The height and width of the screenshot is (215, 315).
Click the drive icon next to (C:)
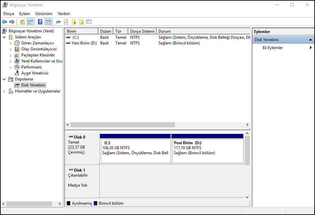[68, 37]
